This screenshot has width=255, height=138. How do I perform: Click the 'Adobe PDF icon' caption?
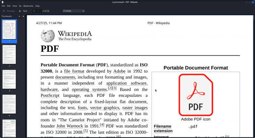pos(195,119)
